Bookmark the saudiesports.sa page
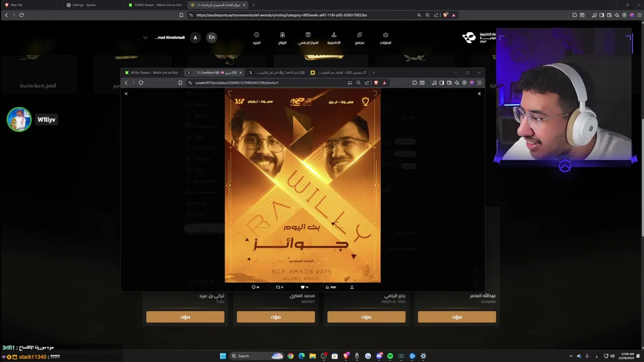 [181, 15]
